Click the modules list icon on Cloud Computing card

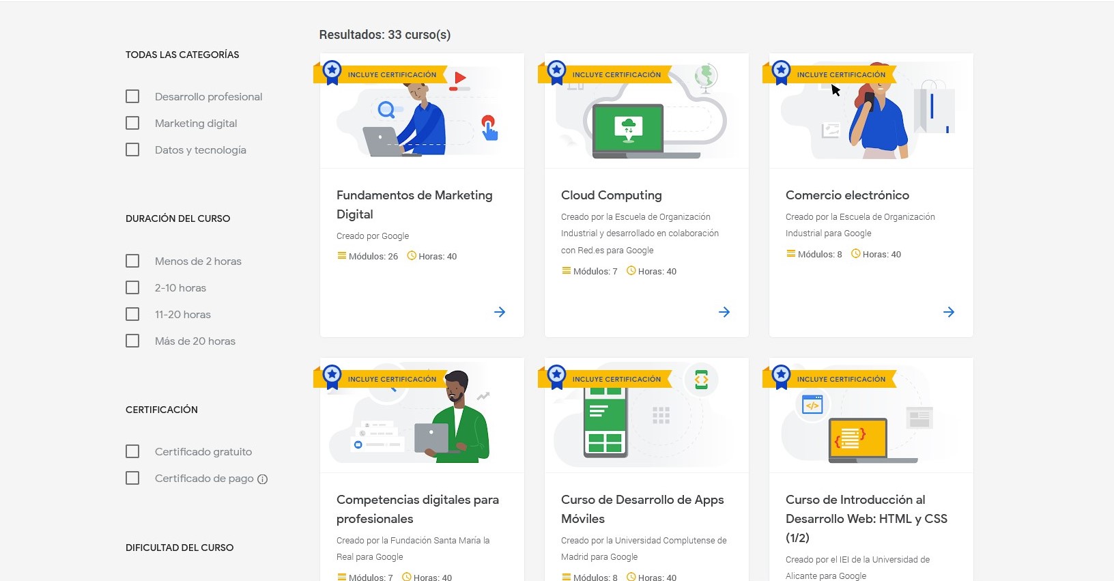pyautogui.click(x=566, y=271)
